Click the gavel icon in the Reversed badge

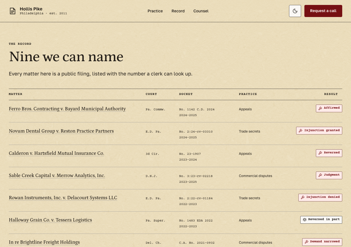[x=320, y=153]
